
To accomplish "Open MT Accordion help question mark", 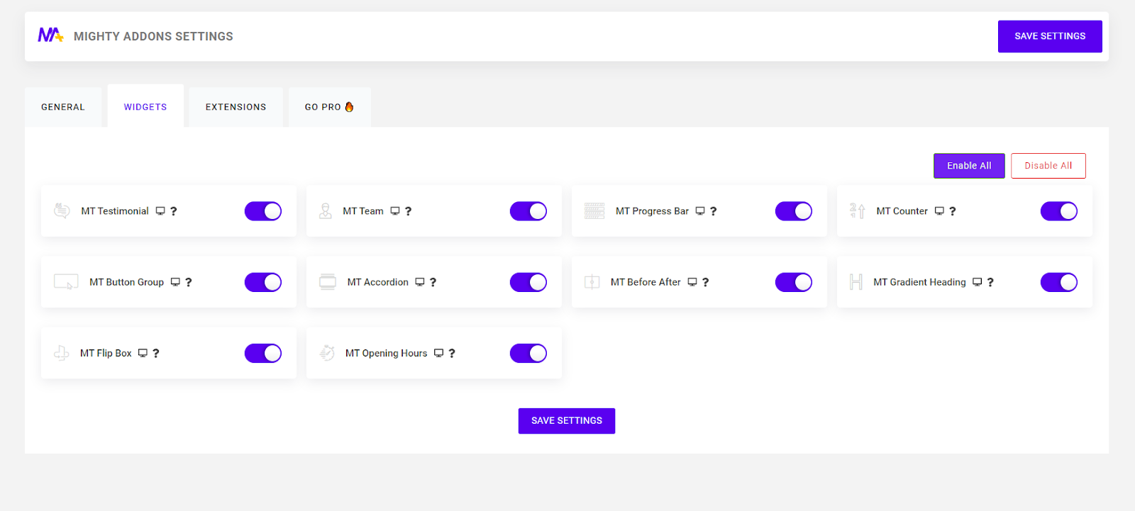I will [x=433, y=282].
